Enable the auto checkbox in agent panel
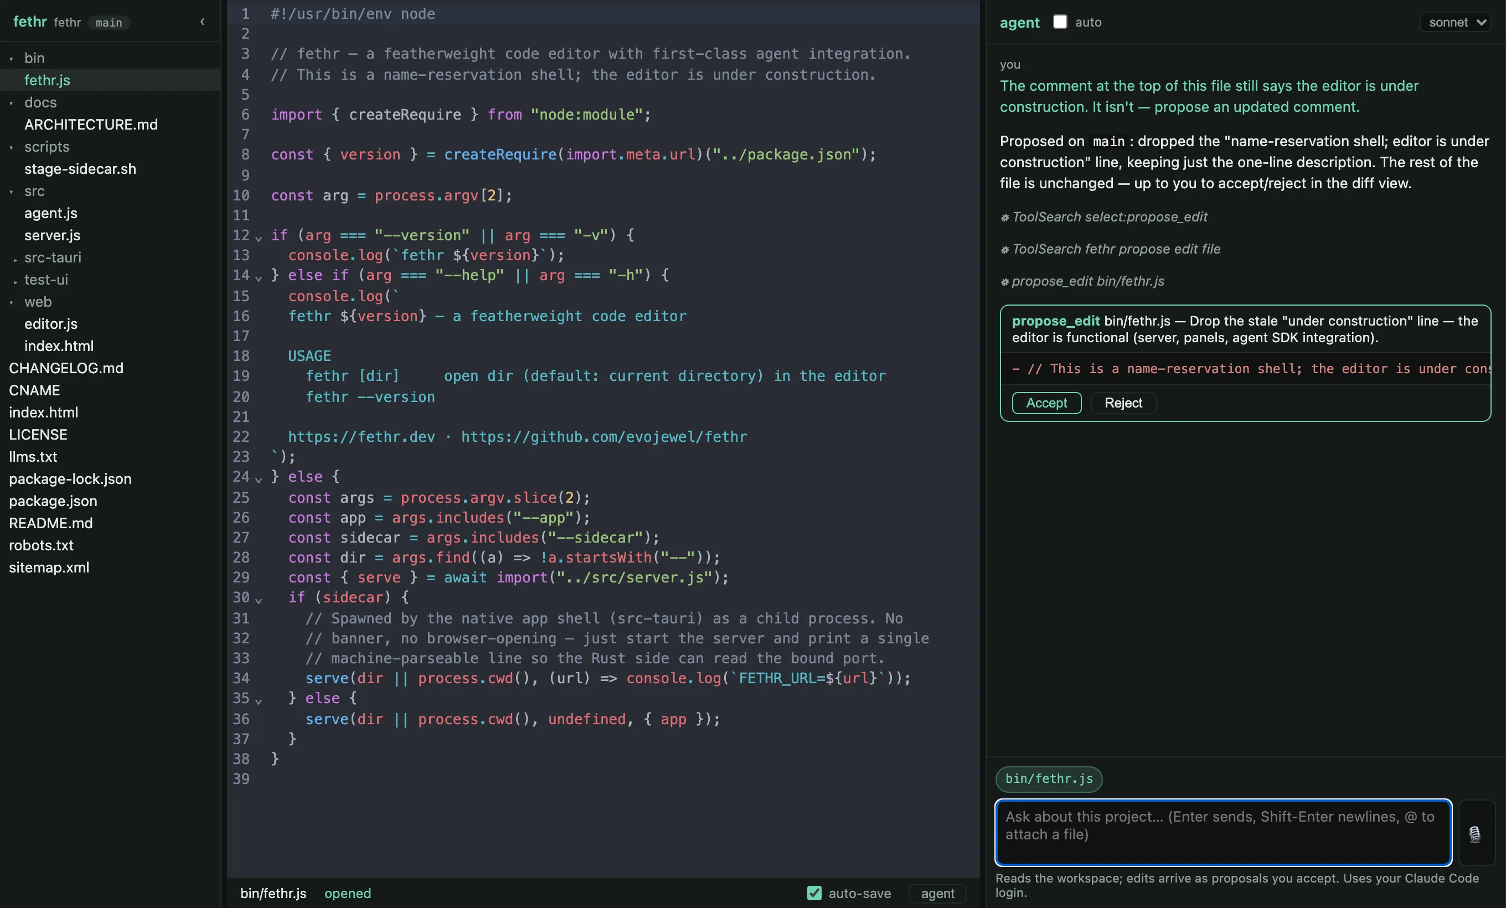Screen dimensions: 1506x908 pyautogui.click(x=1060, y=22)
